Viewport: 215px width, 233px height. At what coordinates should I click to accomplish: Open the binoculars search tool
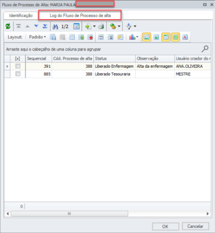coord(55,27)
